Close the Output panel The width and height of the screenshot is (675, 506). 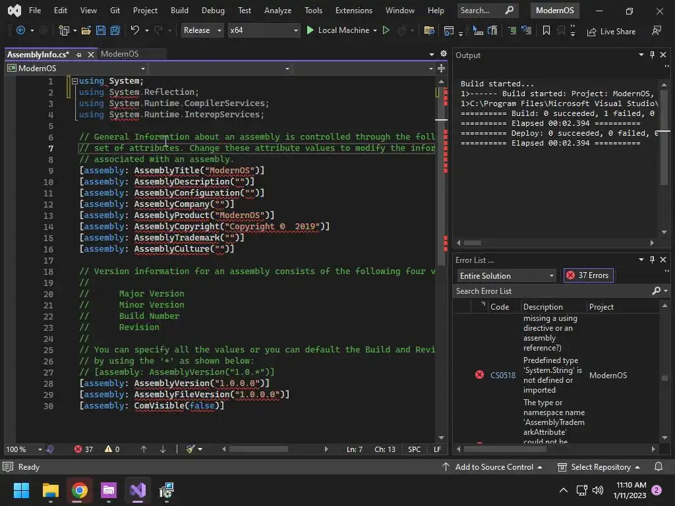pyautogui.click(x=663, y=55)
